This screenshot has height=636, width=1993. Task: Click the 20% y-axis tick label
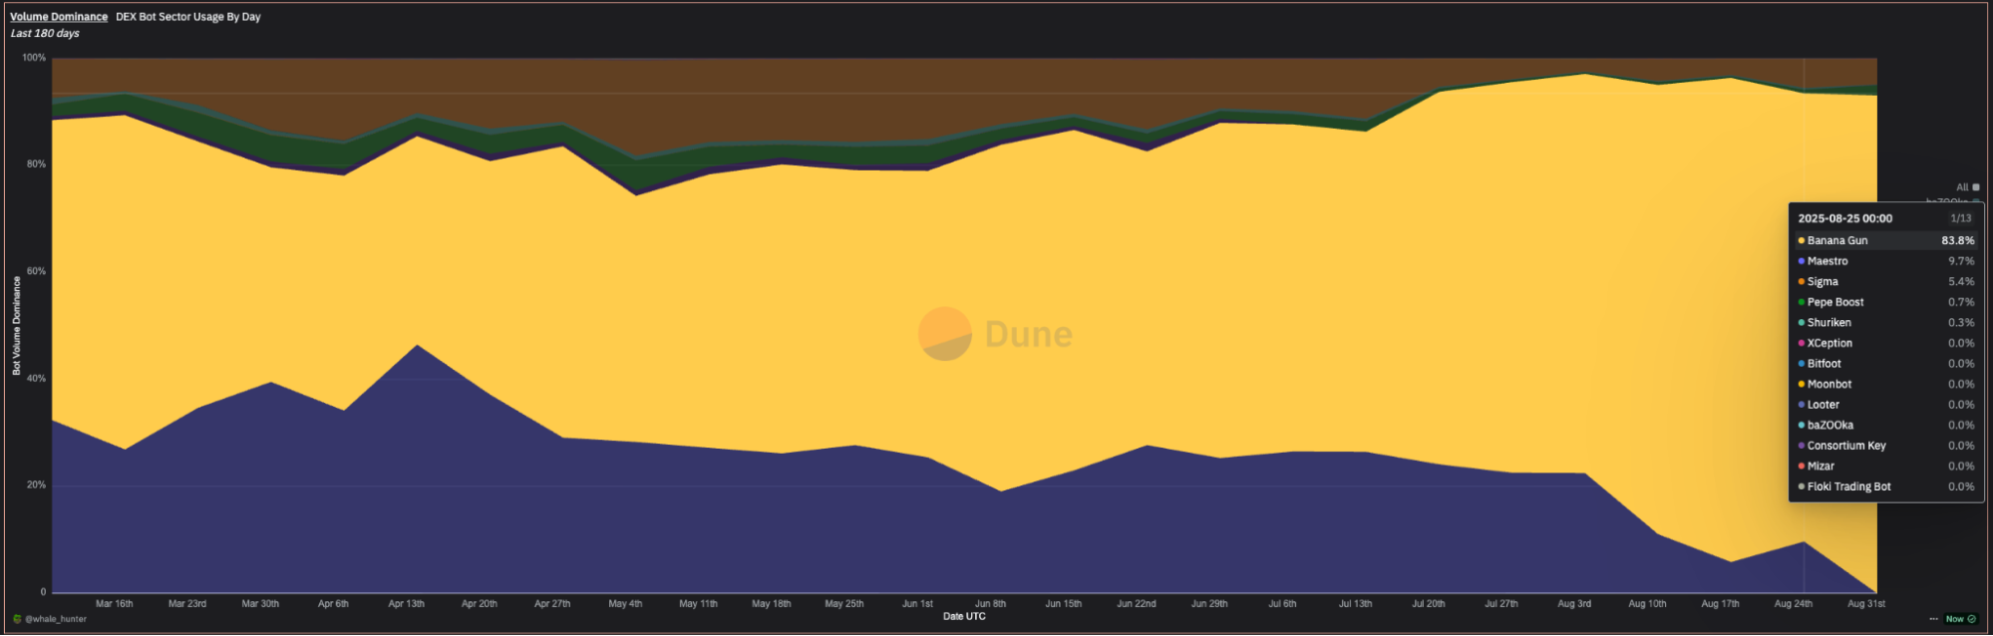click(36, 485)
